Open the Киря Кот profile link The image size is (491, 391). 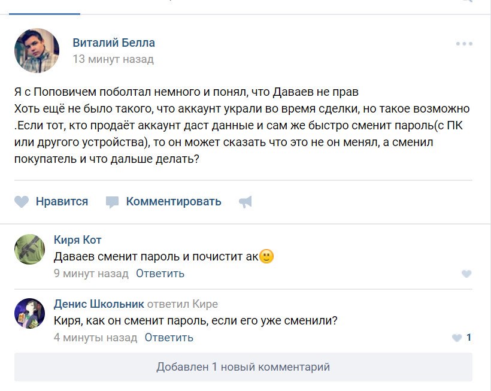coord(78,240)
